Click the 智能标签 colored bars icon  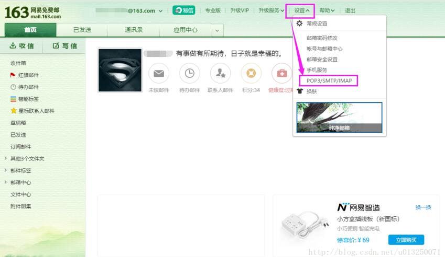click(13, 99)
